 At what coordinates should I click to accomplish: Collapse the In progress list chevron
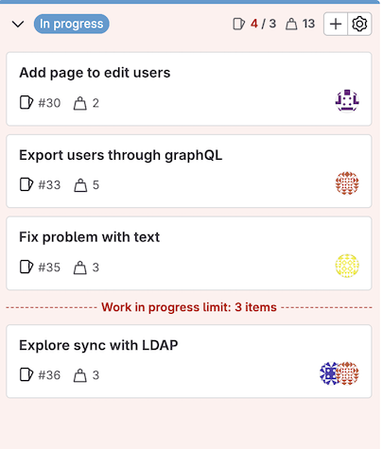click(18, 24)
